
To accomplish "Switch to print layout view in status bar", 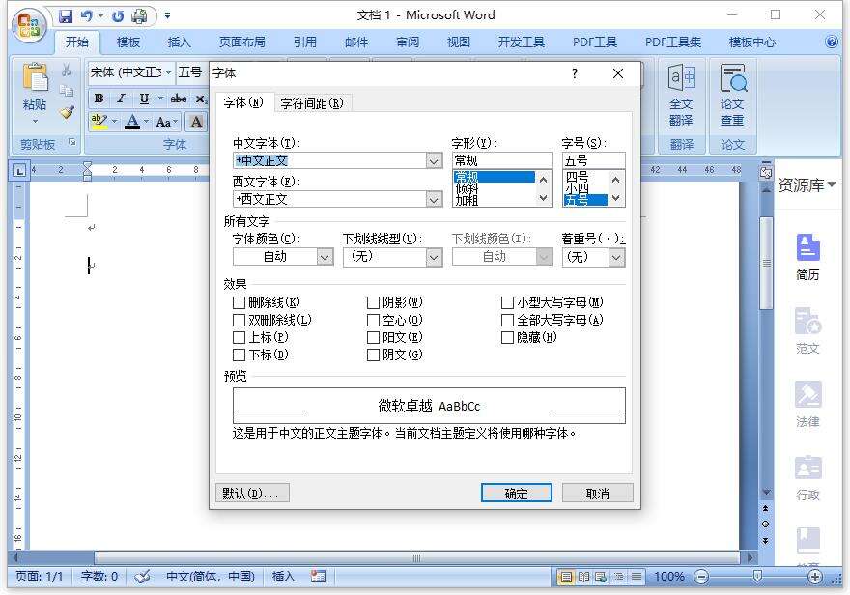I will click(566, 577).
